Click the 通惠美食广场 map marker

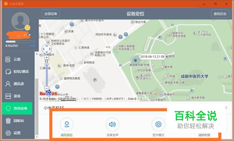point(155,93)
